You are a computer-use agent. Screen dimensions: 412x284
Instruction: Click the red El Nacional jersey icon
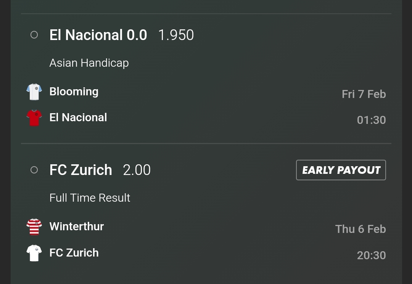pyautogui.click(x=34, y=118)
